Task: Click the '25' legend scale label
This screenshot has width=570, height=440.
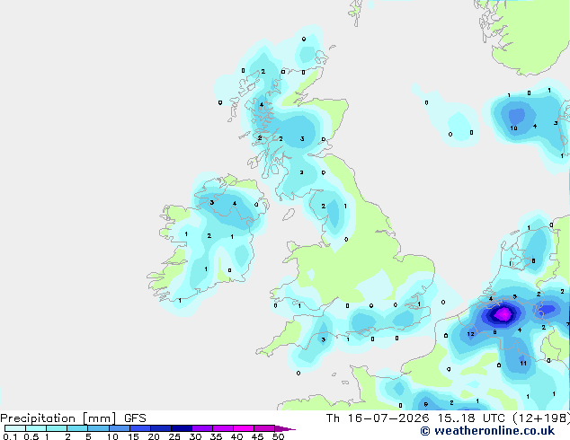Action: click(174, 436)
